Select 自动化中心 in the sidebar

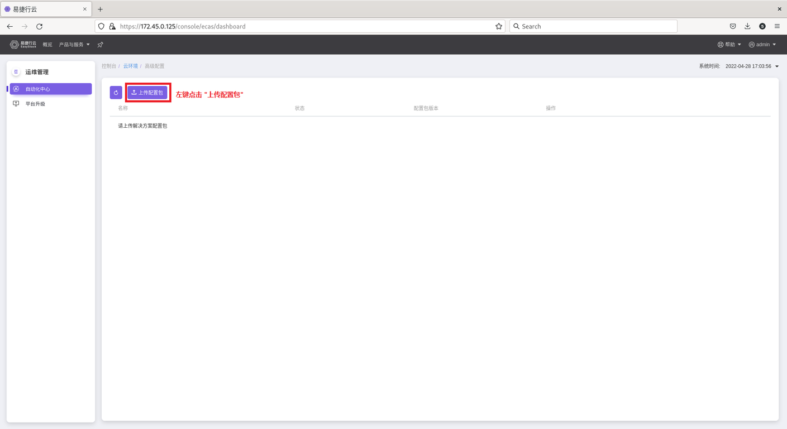50,89
